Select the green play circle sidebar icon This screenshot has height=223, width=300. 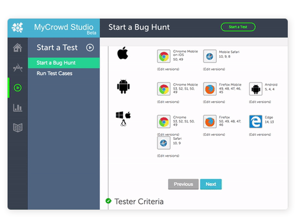(18, 88)
